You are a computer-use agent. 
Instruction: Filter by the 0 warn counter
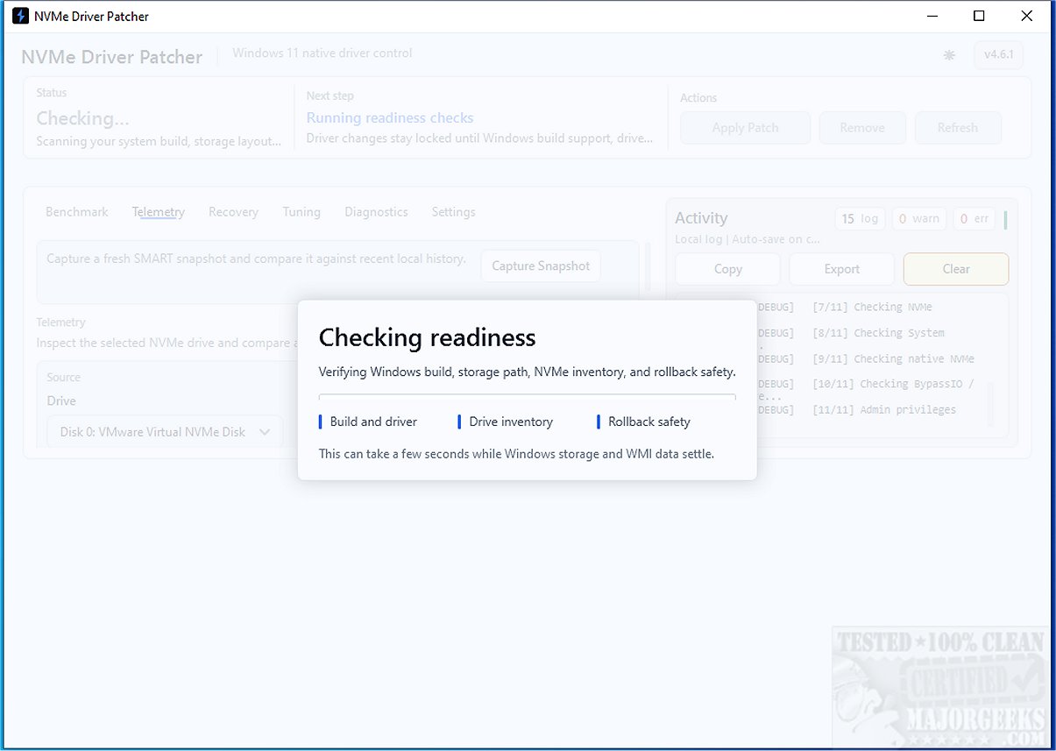pyautogui.click(x=919, y=219)
